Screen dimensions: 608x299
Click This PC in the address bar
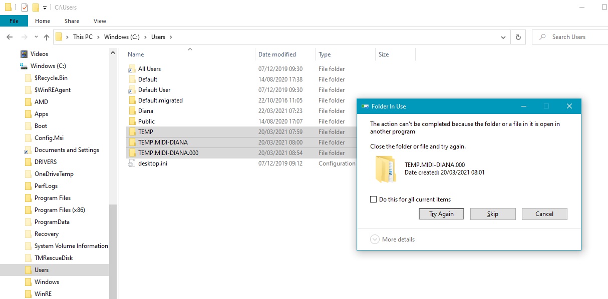83,37
